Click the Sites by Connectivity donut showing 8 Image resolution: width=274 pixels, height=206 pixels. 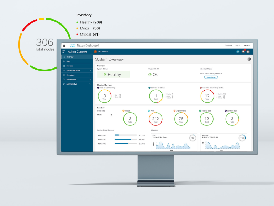(x=105, y=96)
